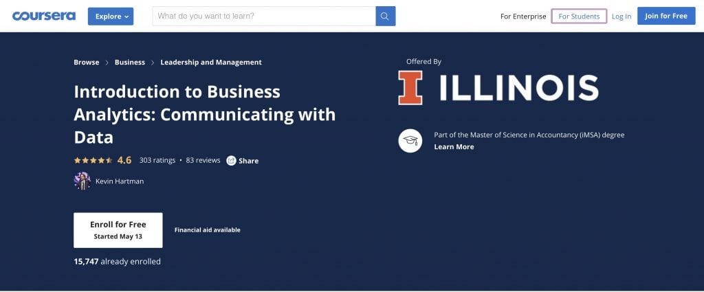Screen dimensions: 704x292
Task: Click the 303 ratings text
Action: pyautogui.click(x=157, y=160)
